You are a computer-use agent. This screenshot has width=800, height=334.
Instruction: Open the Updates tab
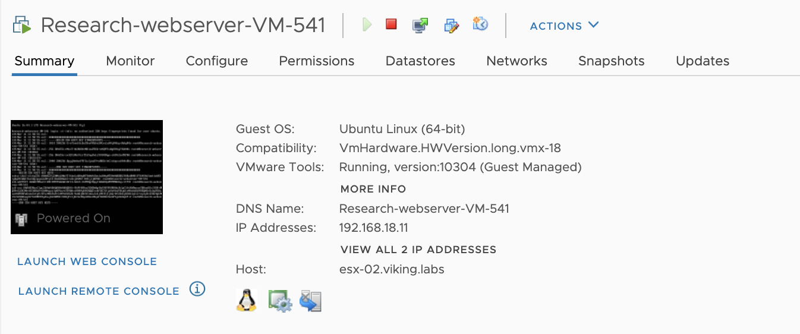[703, 61]
